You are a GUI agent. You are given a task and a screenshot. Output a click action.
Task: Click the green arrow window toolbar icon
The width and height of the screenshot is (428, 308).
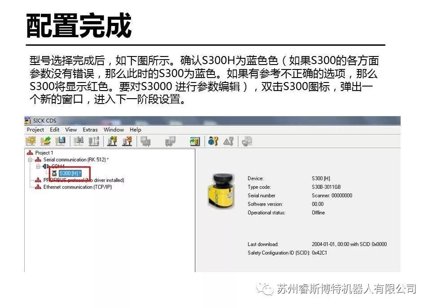point(194,141)
